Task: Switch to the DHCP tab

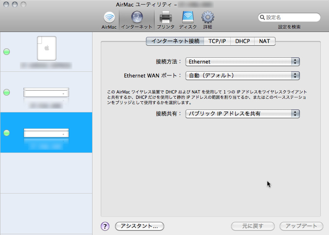Action: point(242,41)
